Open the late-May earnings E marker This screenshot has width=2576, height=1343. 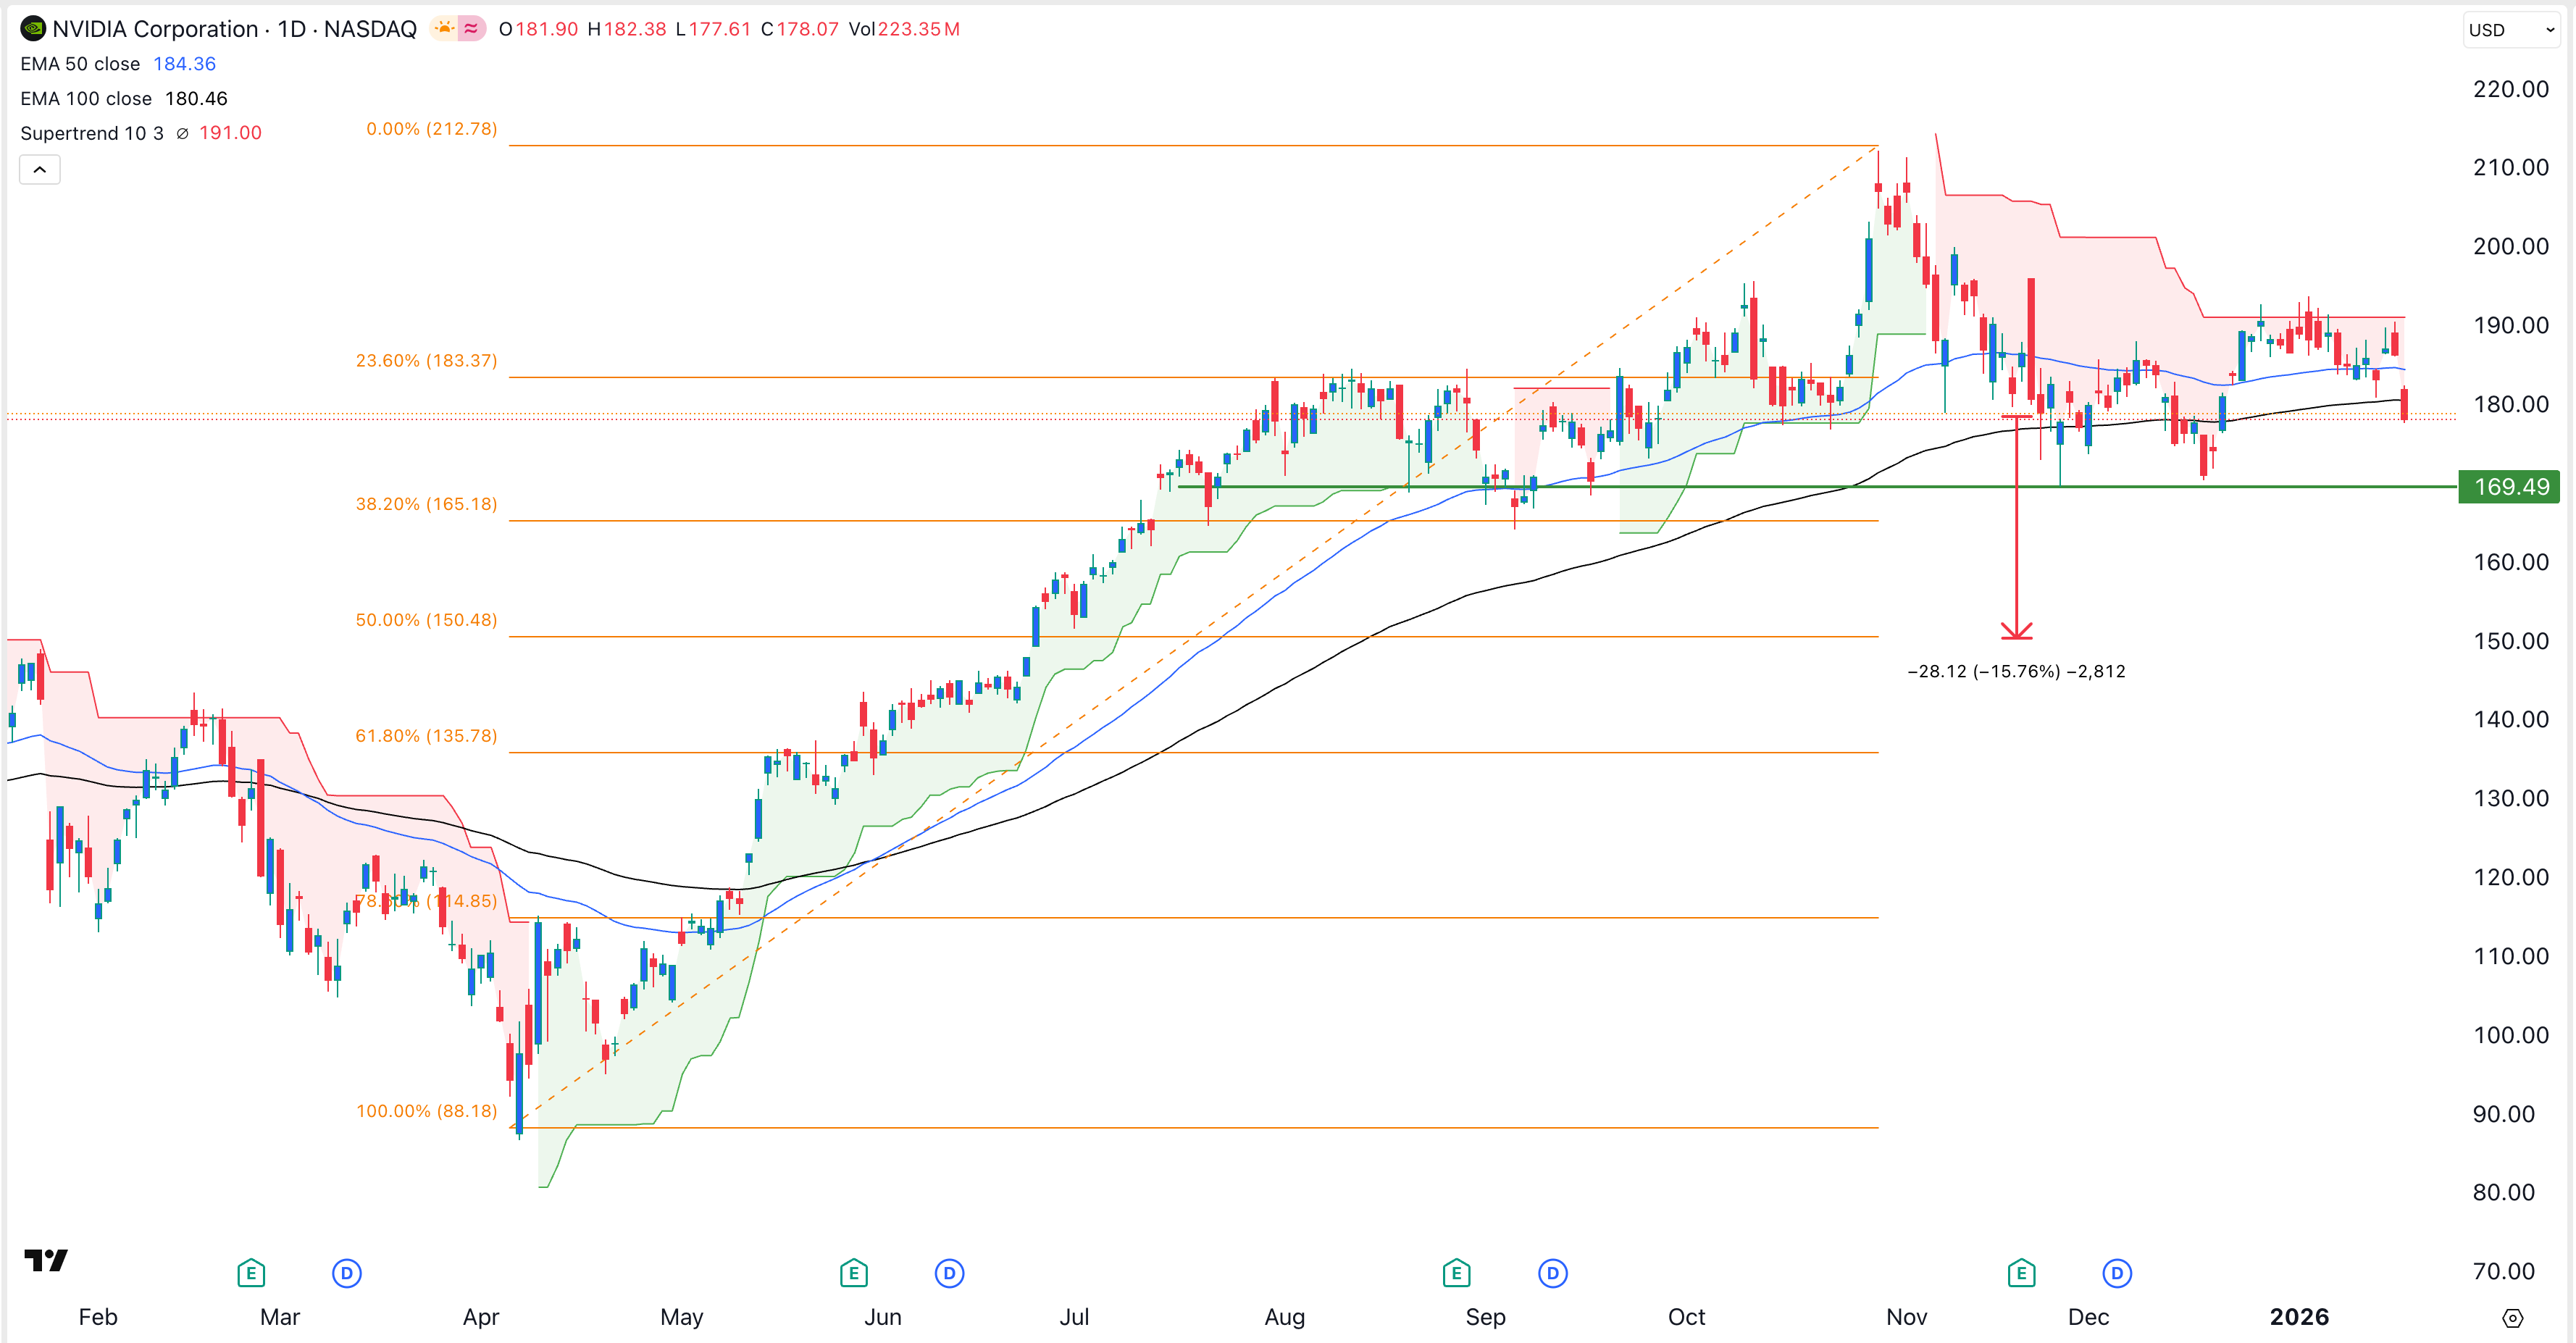tap(853, 1273)
